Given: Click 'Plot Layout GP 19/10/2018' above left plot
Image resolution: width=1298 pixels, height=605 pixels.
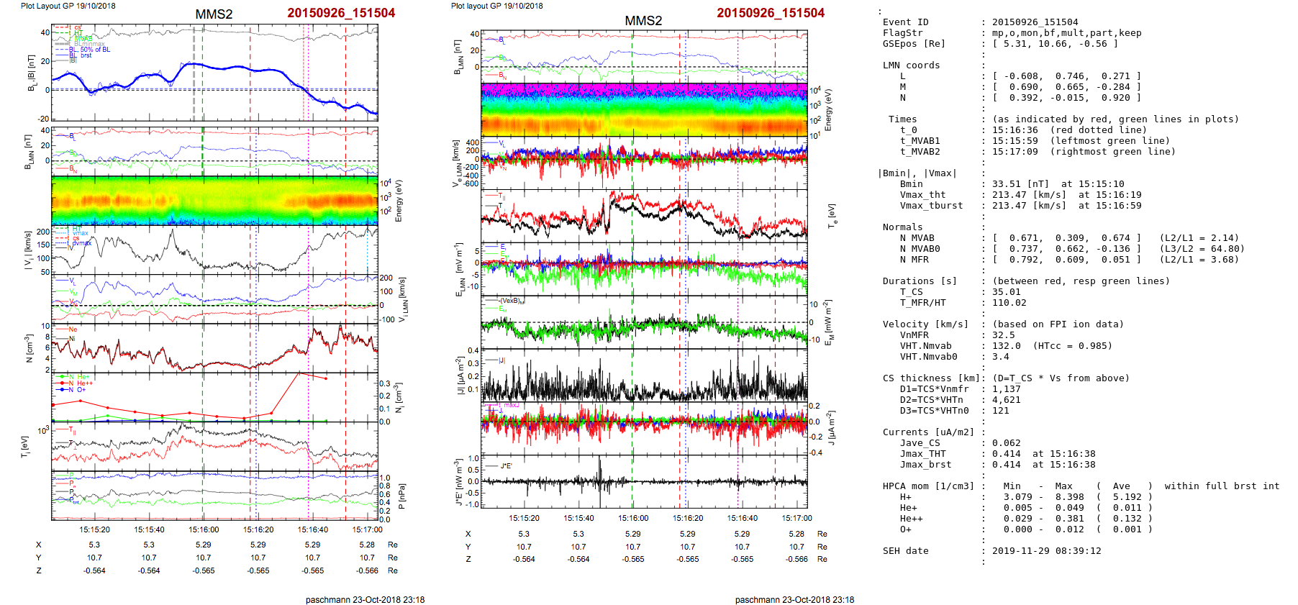Looking at the screenshot, I should point(68,6).
